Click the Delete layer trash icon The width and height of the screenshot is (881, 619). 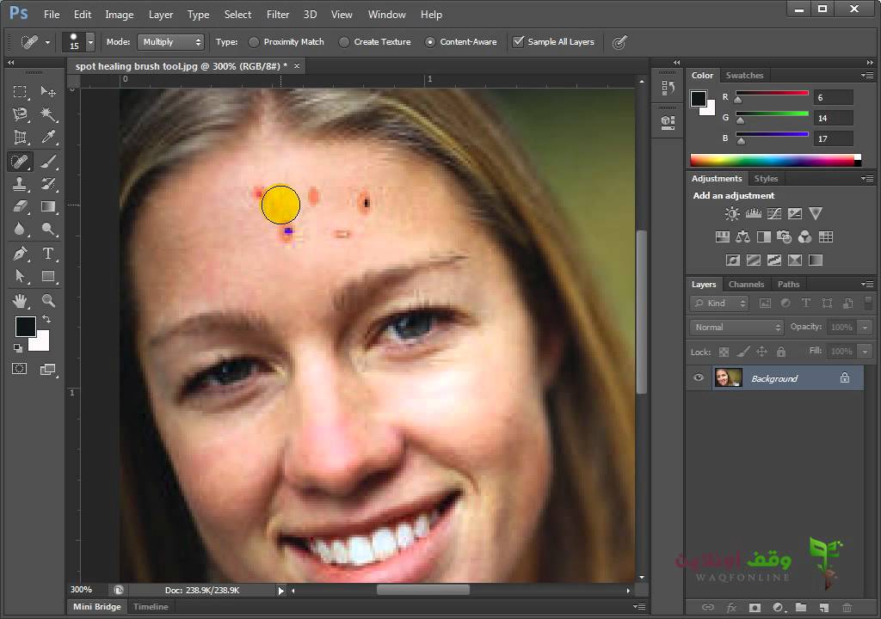847,607
